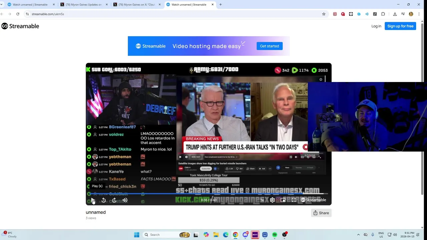Click the Streamable logo in the player
427x240 pixels.
click(313, 200)
